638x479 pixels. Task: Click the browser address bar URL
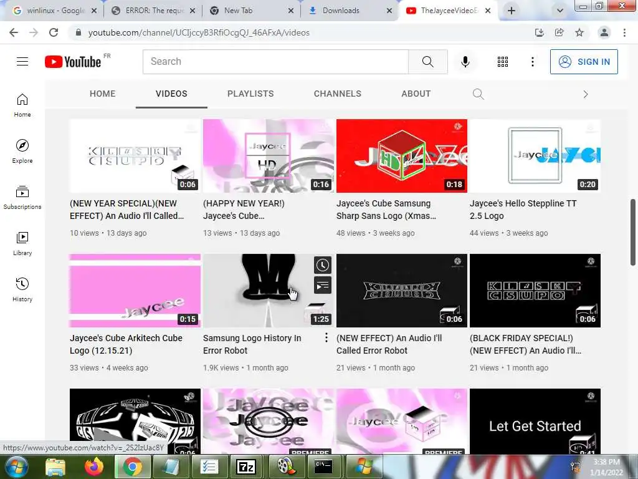coord(199,32)
